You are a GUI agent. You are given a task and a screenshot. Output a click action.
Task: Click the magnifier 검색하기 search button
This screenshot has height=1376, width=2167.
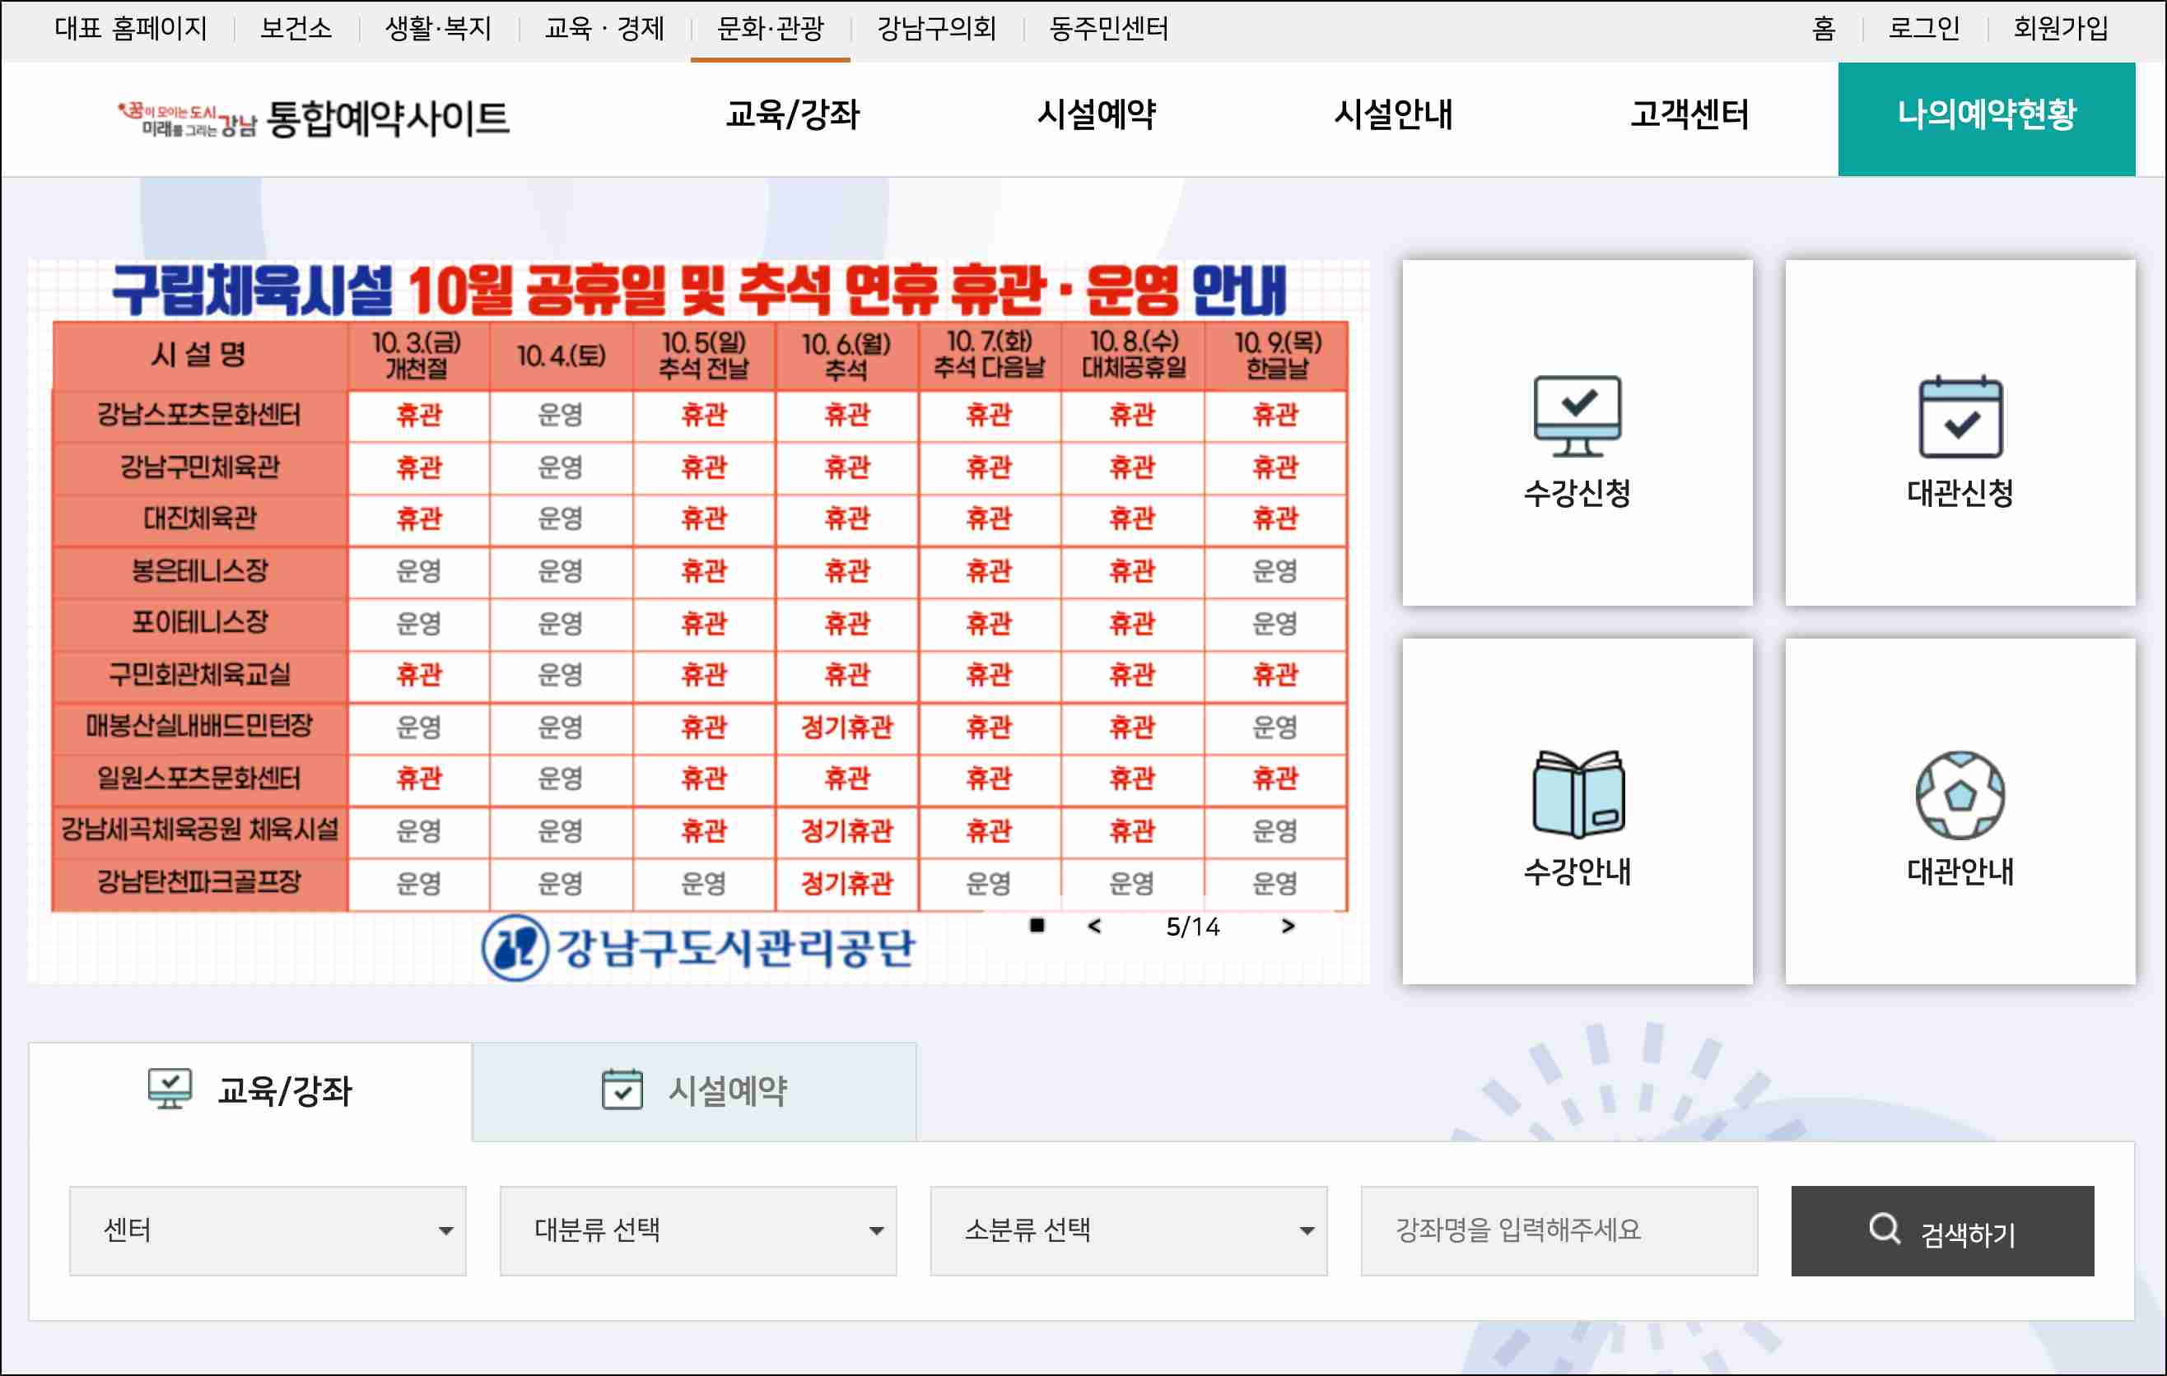click(1942, 1230)
